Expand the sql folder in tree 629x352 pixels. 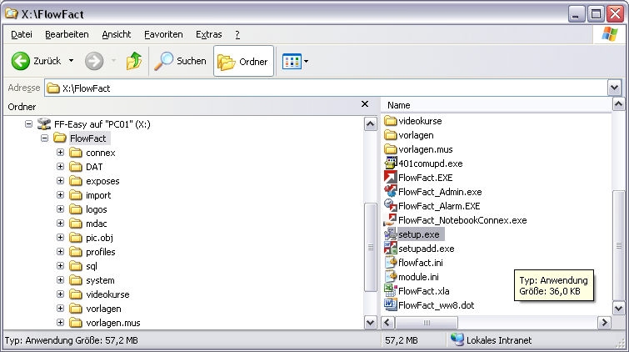click(x=60, y=265)
